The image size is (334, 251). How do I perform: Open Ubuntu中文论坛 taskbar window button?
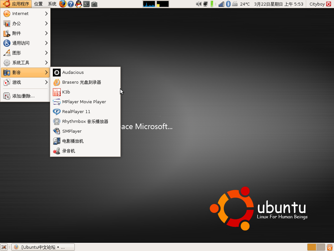[x=43, y=247]
